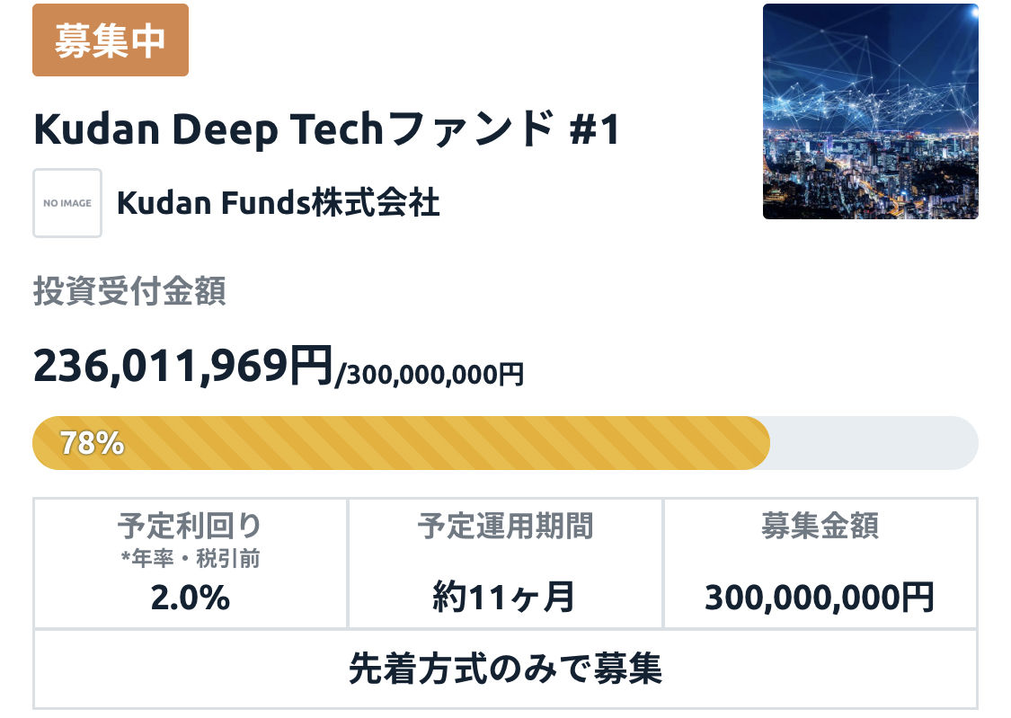Click the 投資受付金額 label

coord(129,292)
